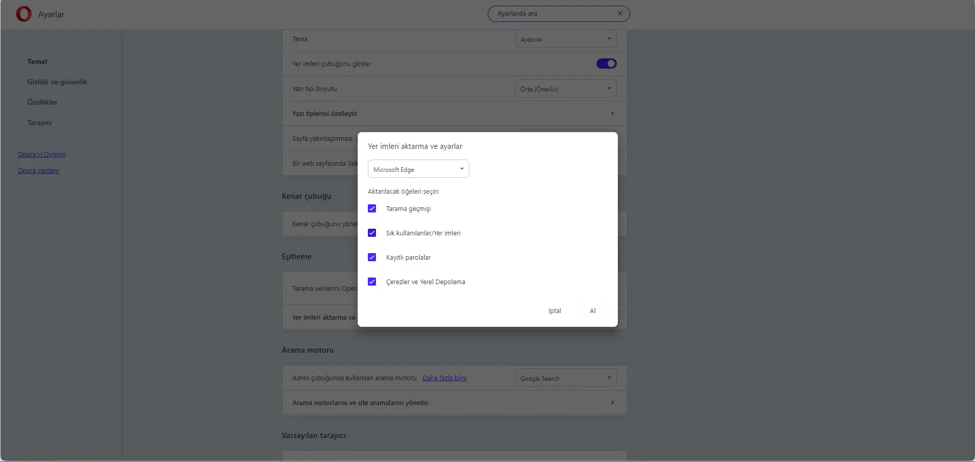
Task: Open the Opera yardımı link
Action: click(39, 171)
